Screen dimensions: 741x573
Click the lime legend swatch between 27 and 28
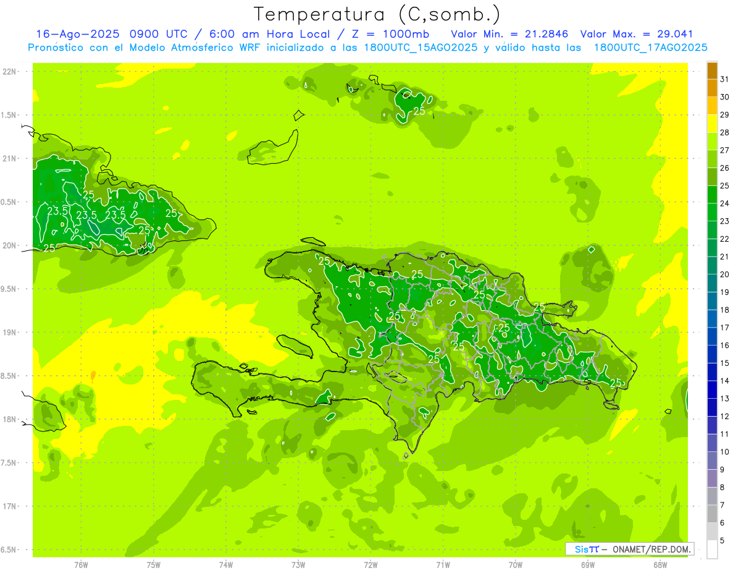click(712, 142)
